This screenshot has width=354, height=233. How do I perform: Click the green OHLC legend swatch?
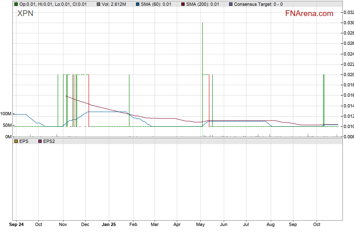coord(16,4)
